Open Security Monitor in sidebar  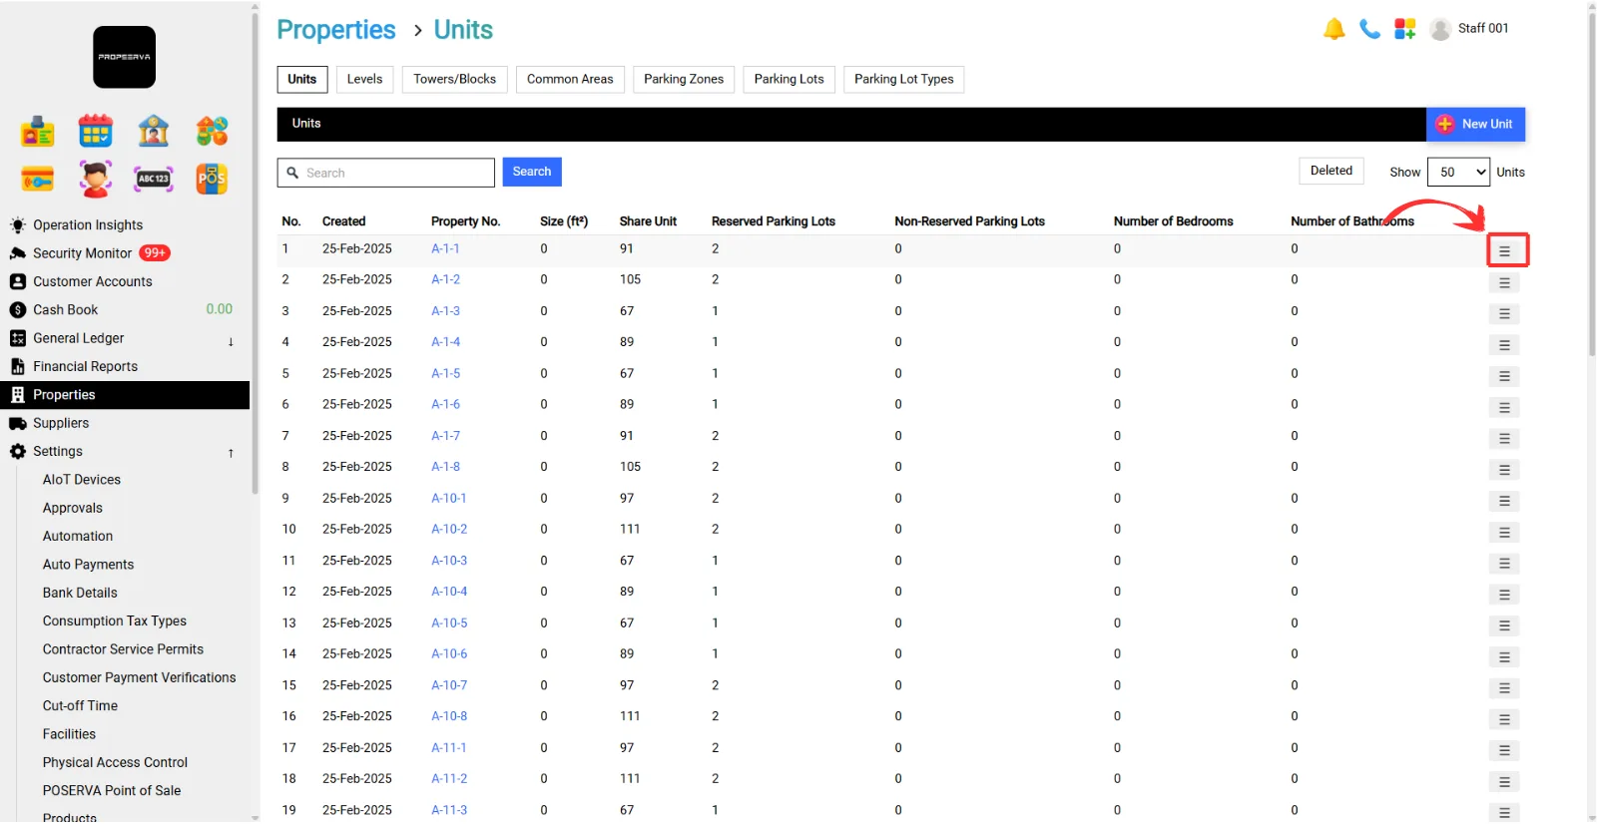click(83, 253)
